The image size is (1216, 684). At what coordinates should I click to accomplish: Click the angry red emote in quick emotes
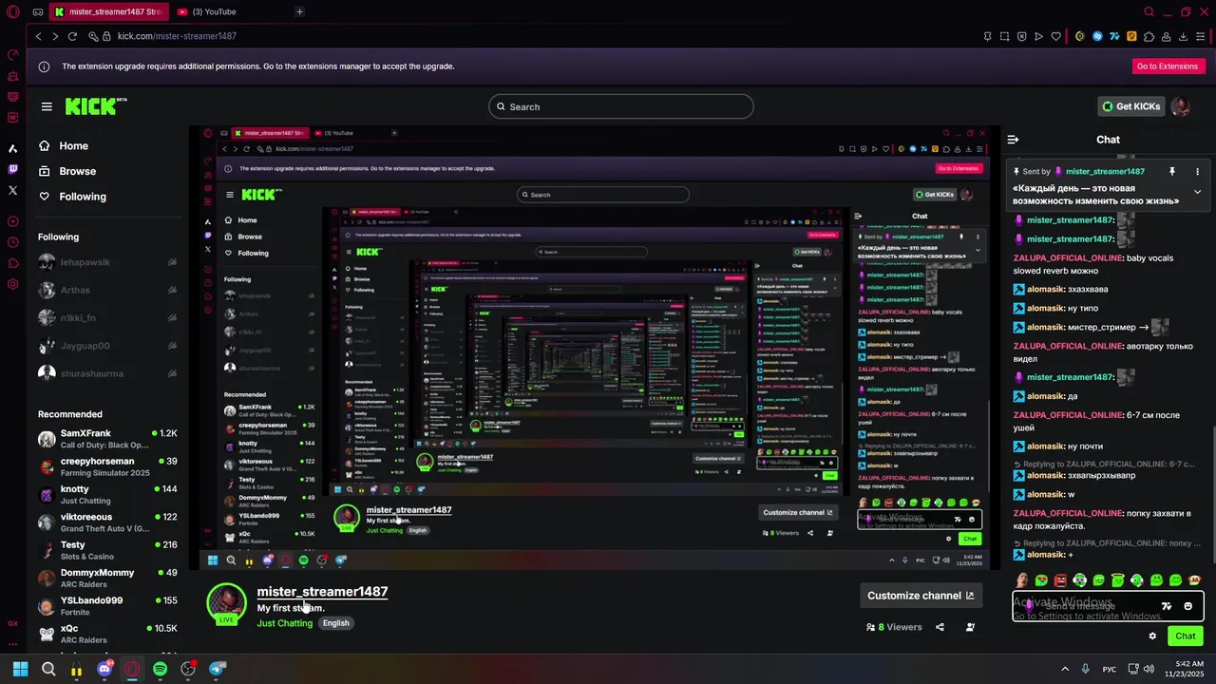pyautogui.click(x=1060, y=580)
